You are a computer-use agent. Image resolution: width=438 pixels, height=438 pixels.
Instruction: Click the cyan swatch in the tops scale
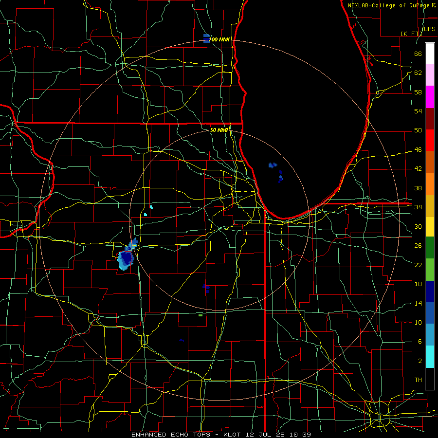tap(430, 357)
